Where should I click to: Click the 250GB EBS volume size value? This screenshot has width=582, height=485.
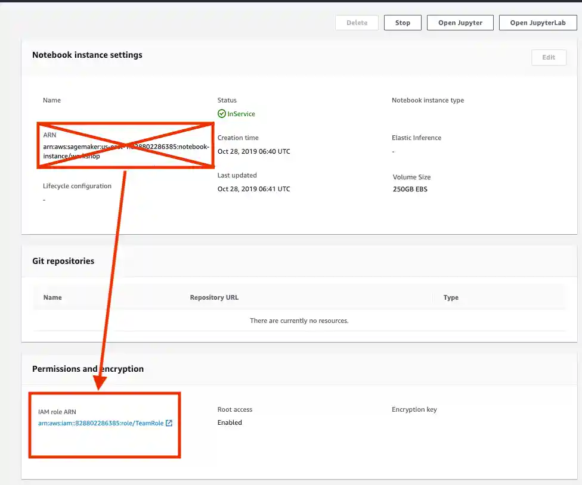[410, 189]
